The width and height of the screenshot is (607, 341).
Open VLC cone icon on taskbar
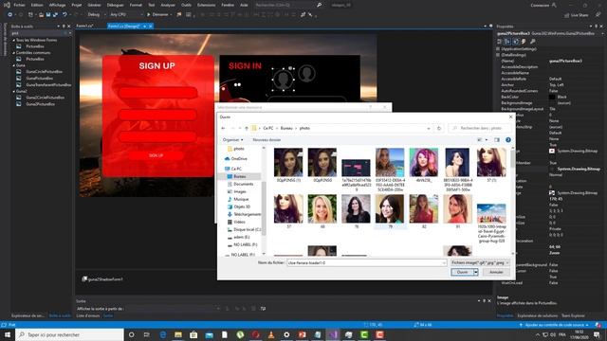coord(271,334)
